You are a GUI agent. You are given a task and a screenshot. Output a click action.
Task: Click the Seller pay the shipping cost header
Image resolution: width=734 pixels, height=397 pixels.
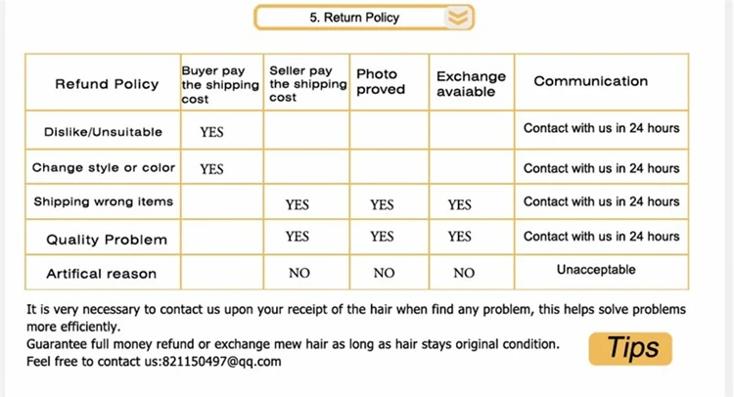pos(307,84)
